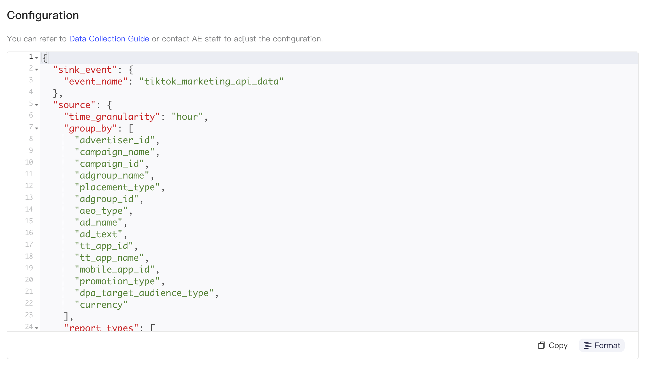
Task: Click the "dpa_target_audience_type" entry
Action: (x=144, y=293)
